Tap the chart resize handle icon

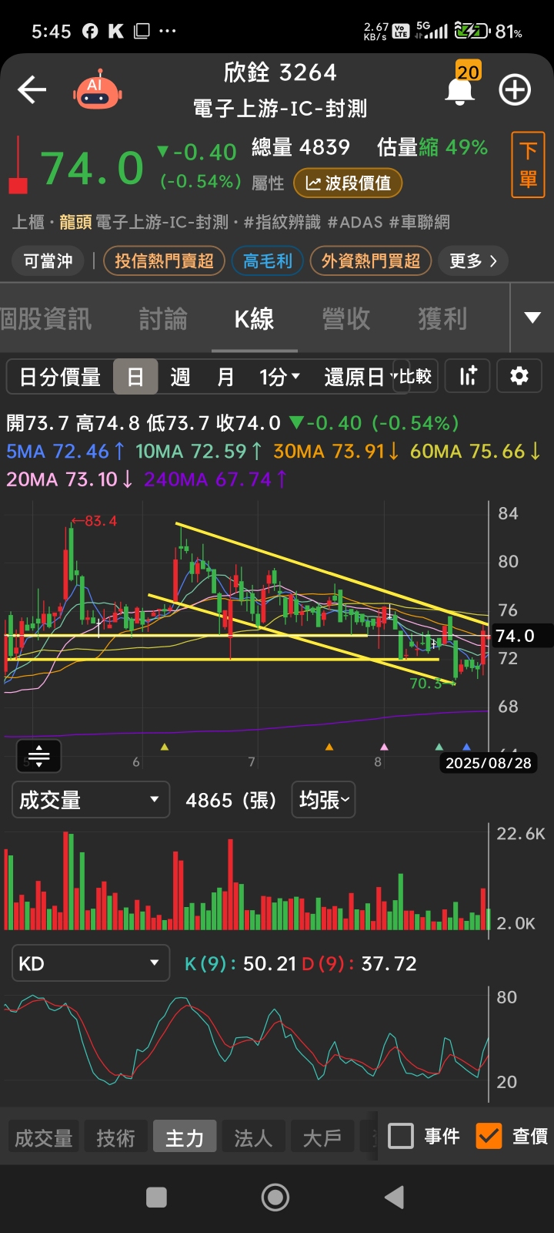pyautogui.click(x=38, y=756)
